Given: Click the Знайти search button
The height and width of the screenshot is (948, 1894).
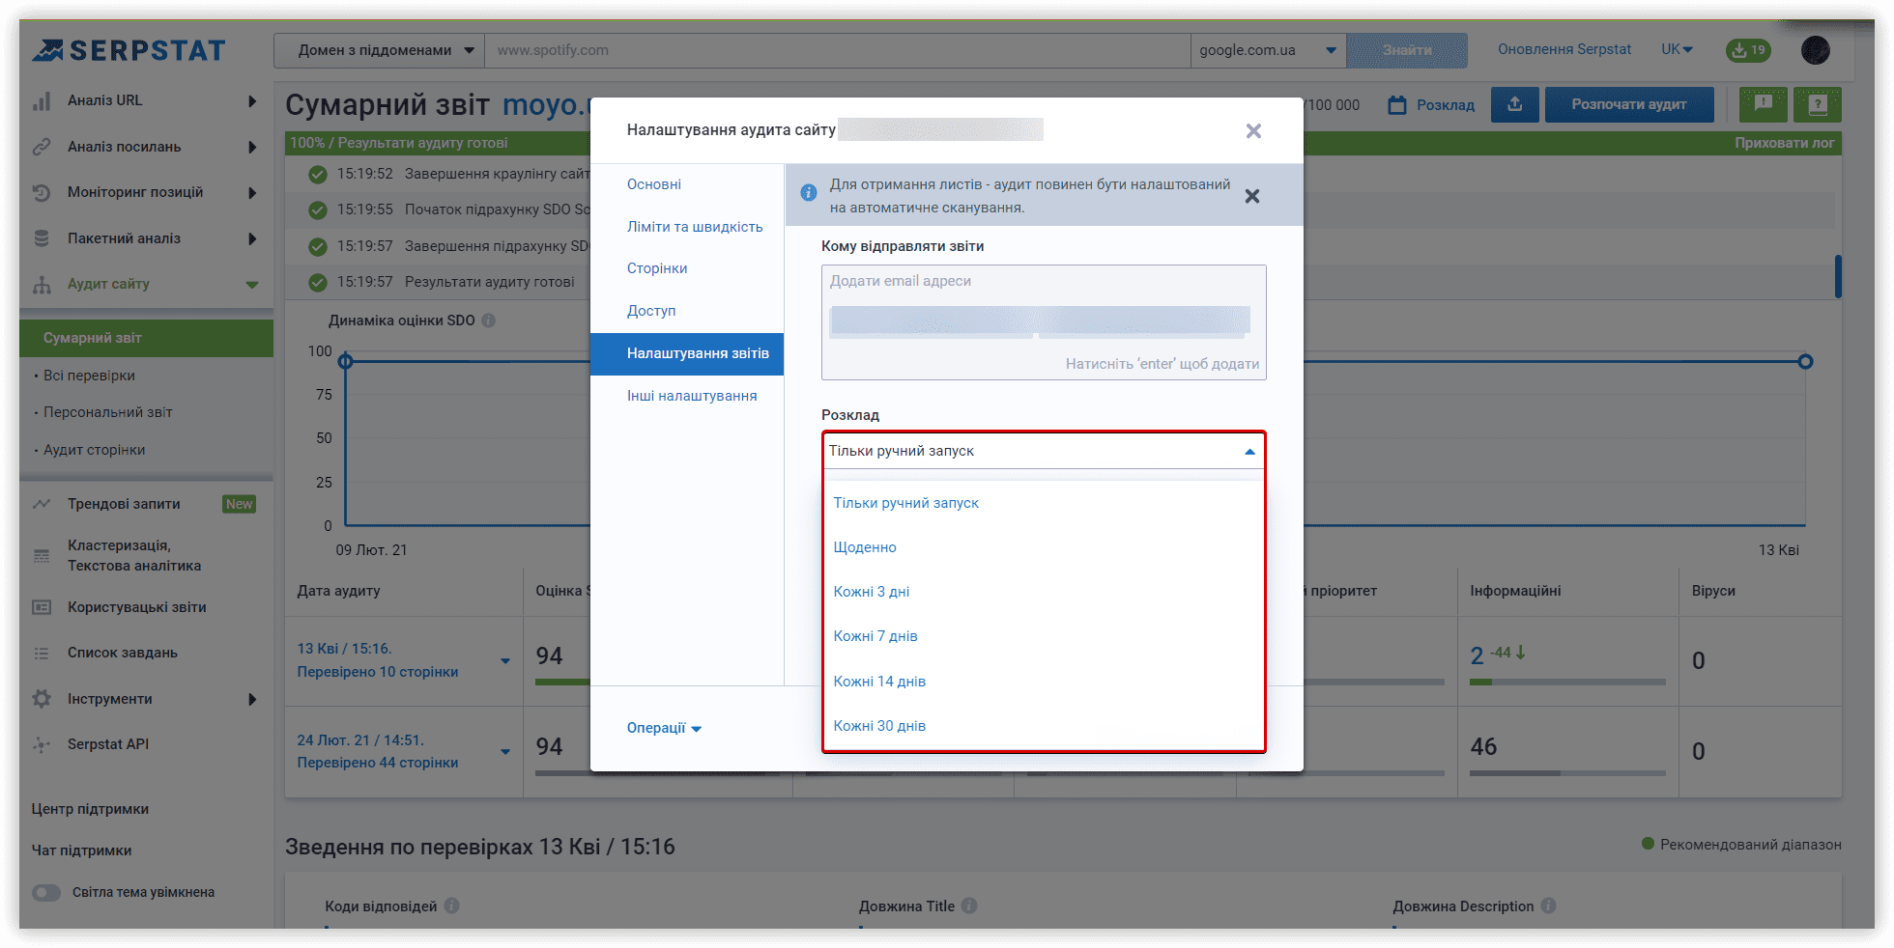Looking at the screenshot, I should 1407,50.
